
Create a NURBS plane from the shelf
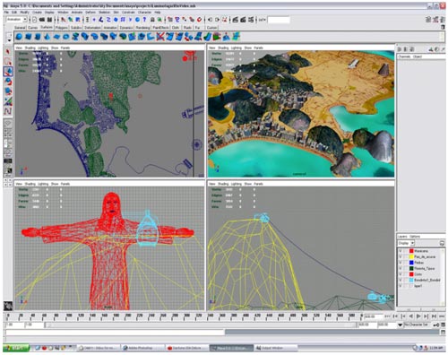pos(56,37)
